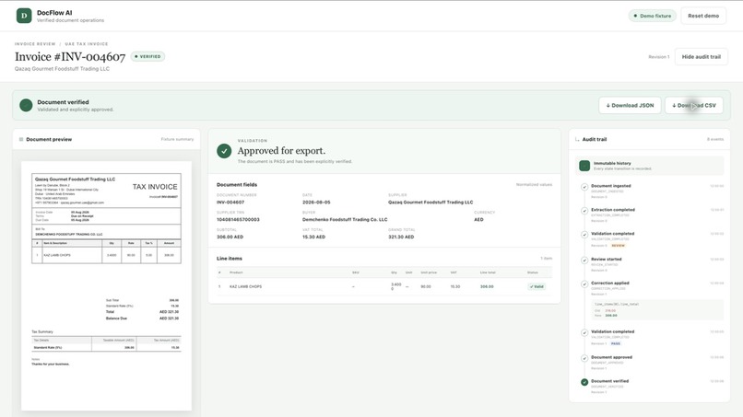The width and height of the screenshot is (743, 417).
Task: Select subtotal value 306.00 AED
Action: click(230, 237)
